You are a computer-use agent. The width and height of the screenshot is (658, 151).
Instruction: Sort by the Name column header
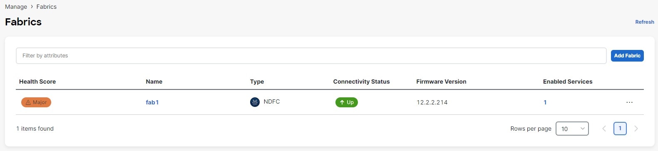click(x=154, y=82)
